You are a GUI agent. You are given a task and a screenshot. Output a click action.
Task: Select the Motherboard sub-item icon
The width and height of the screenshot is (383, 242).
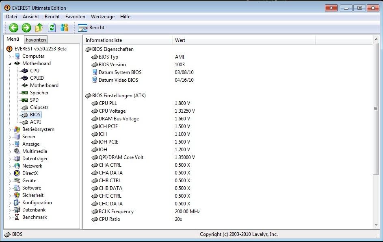(25, 85)
